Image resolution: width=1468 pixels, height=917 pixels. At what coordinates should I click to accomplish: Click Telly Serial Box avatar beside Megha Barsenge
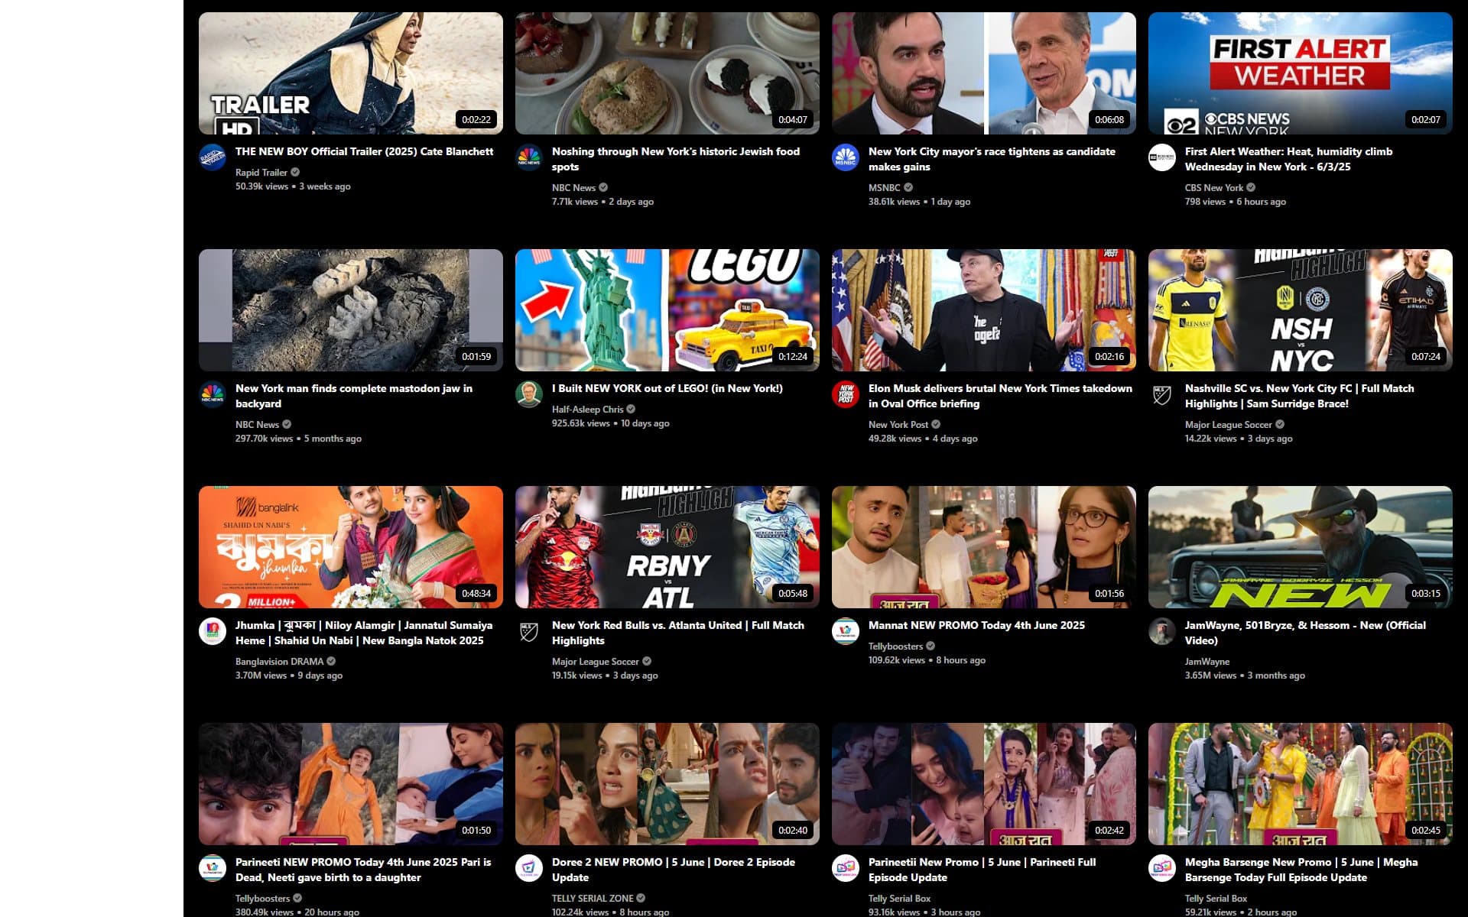(1162, 868)
